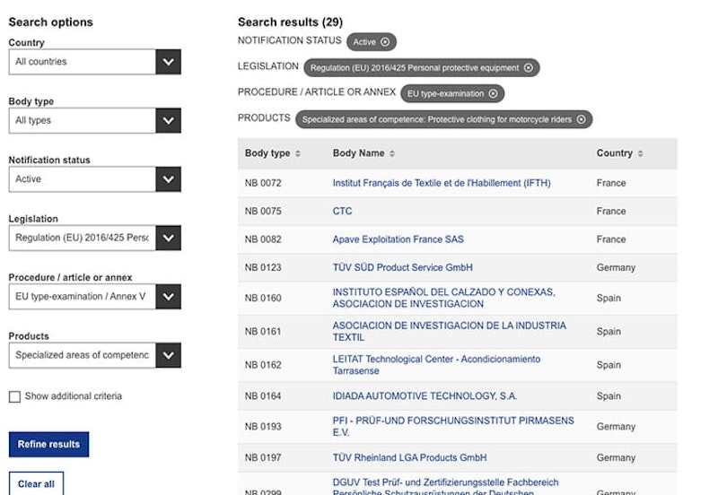Open ASOCIACION DE INVESTIGACION DE LA INDUSTRIA TEXTIL
Viewport: 718px width, 495px height.
pyautogui.click(x=450, y=331)
